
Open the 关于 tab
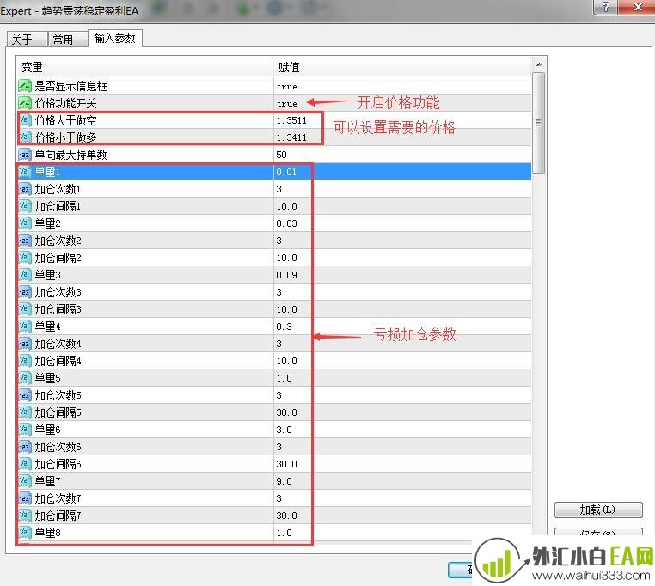(x=28, y=40)
